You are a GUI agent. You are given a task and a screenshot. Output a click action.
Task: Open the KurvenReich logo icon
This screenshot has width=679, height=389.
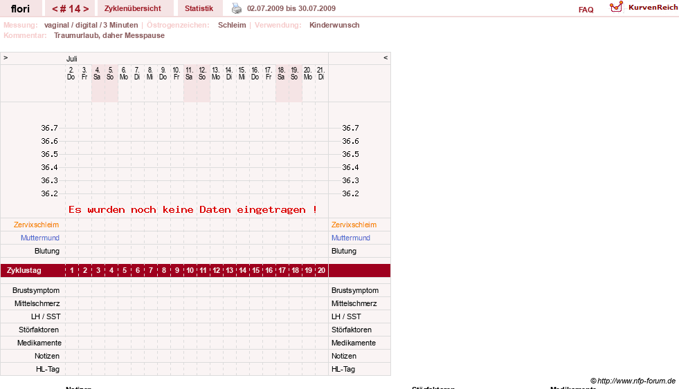[616, 7]
